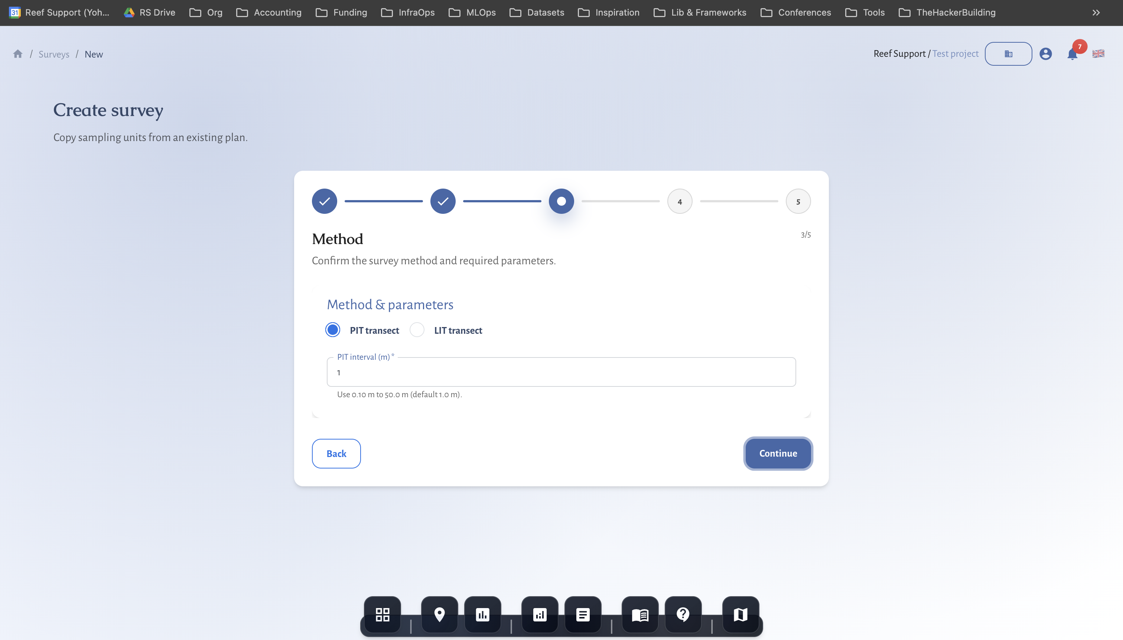The image size is (1123, 640).
Task: Open the user account avatar menu
Action: point(1046,53)
